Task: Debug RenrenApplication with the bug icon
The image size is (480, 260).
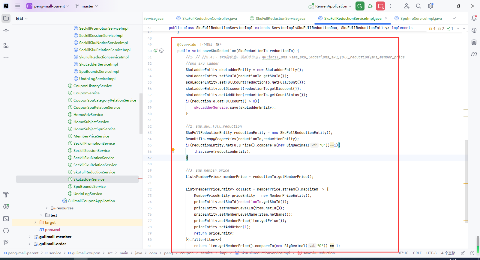Action: [x=370, y=6]
